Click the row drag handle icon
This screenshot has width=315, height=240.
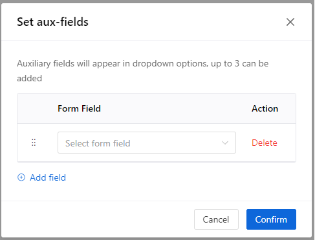(x=34, y=143)
